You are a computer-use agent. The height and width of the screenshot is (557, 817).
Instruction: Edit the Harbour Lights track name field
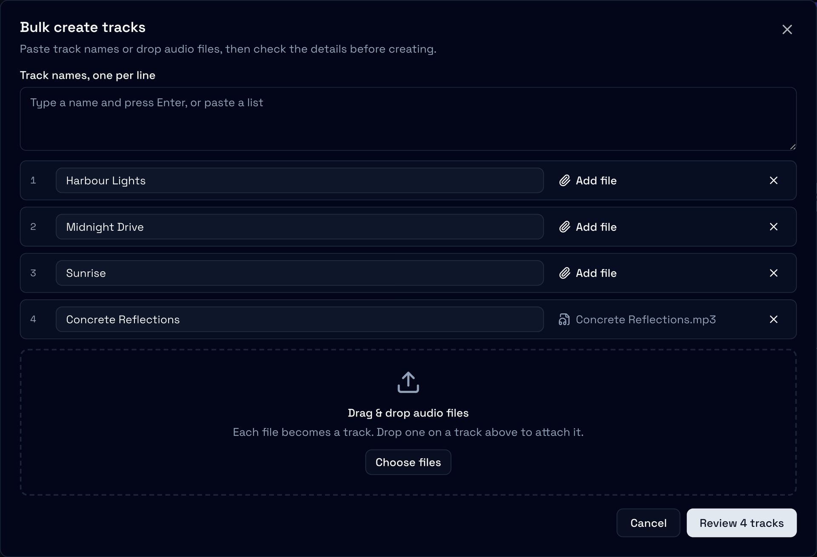(x=300, y=181)
